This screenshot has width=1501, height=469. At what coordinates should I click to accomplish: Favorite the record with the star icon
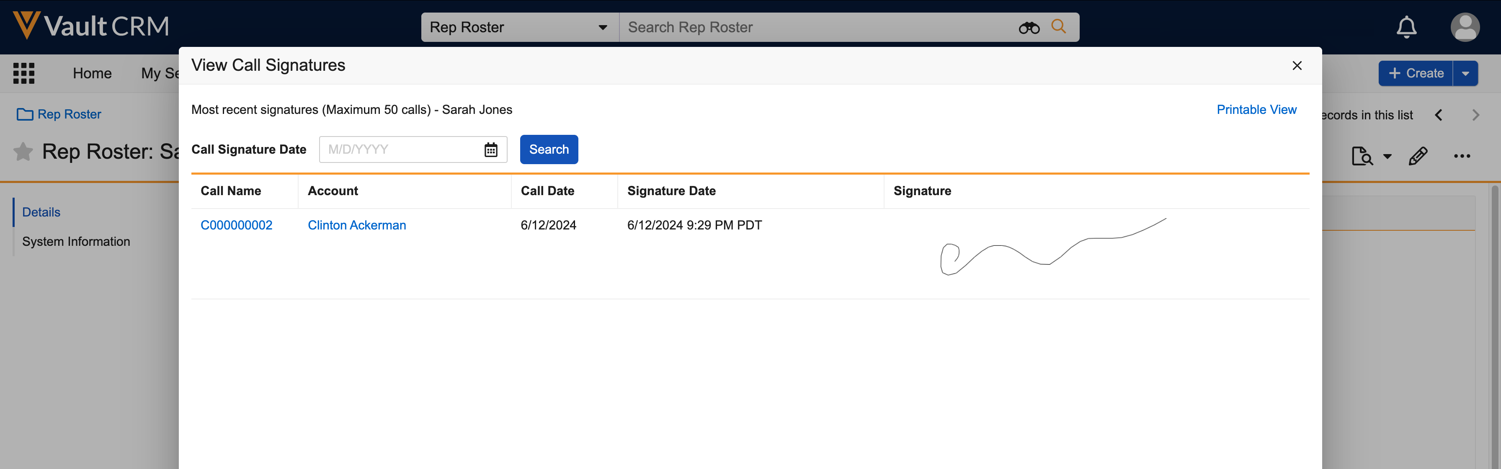[23, 152]
